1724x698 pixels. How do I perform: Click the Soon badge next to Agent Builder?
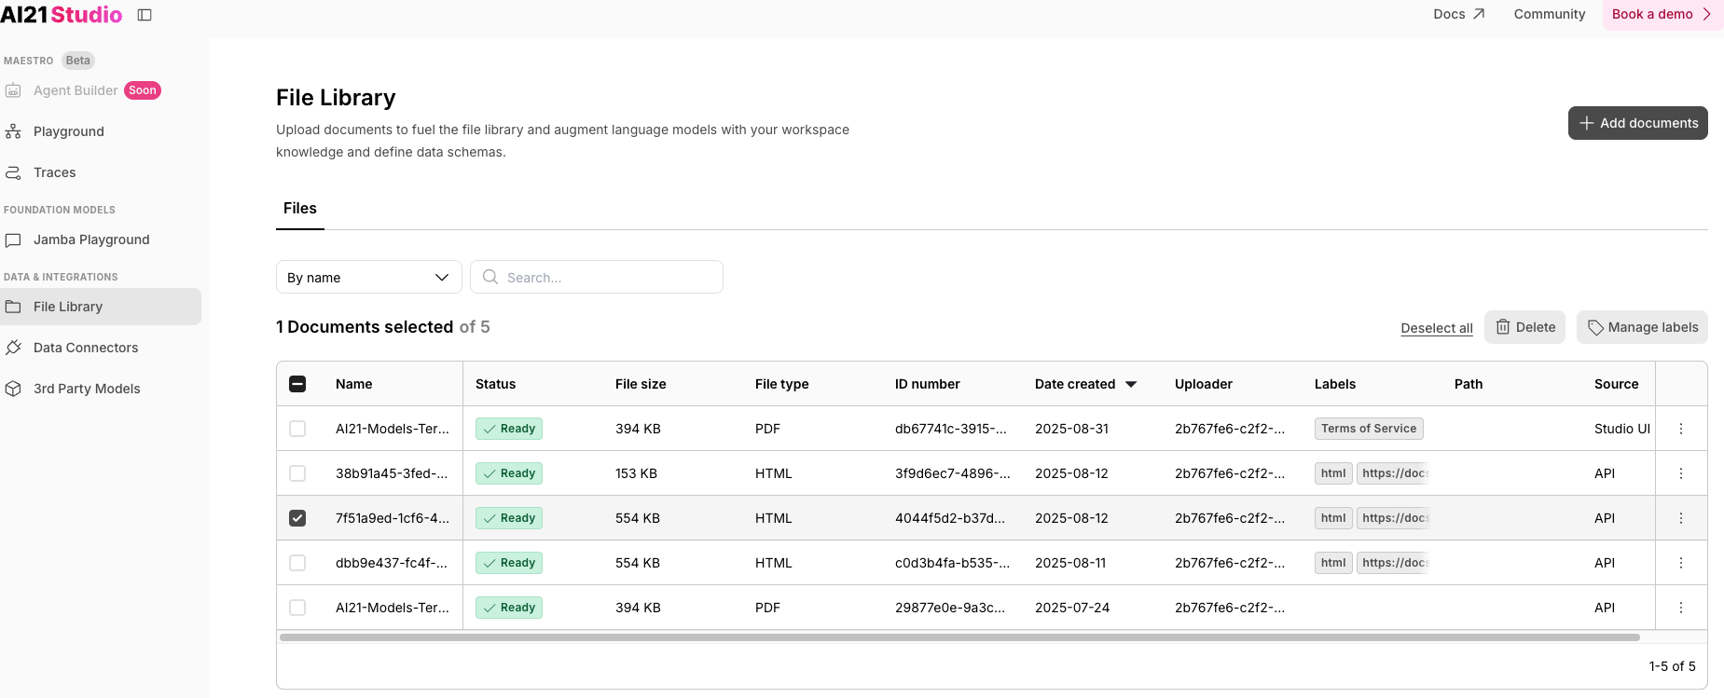(x=143, y=90)
